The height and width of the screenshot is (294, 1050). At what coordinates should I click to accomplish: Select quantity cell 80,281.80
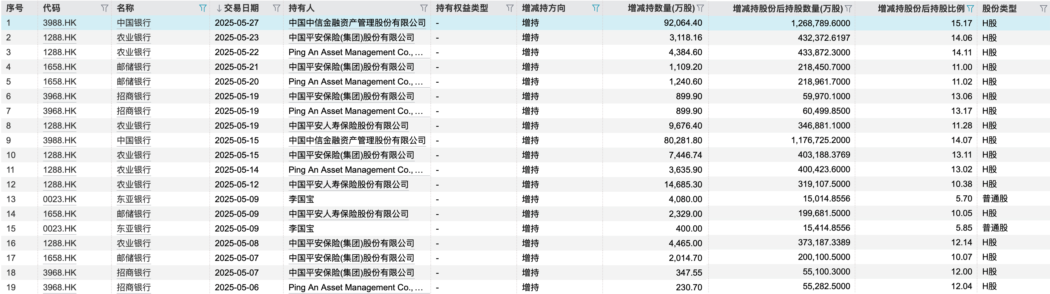[x=683, y=140]
